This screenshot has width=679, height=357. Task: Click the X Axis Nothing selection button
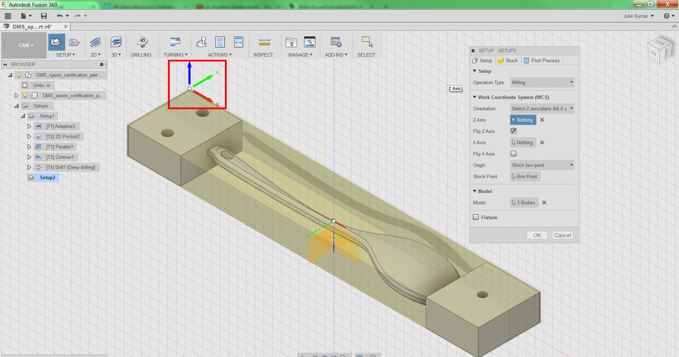coord(523,143)
